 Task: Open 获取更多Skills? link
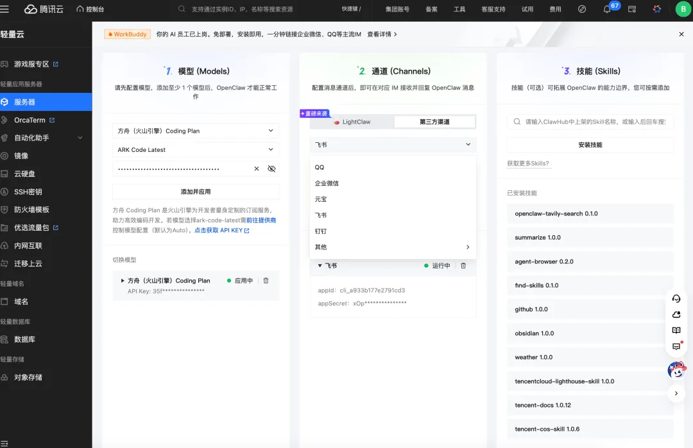[x=527, y=163]
